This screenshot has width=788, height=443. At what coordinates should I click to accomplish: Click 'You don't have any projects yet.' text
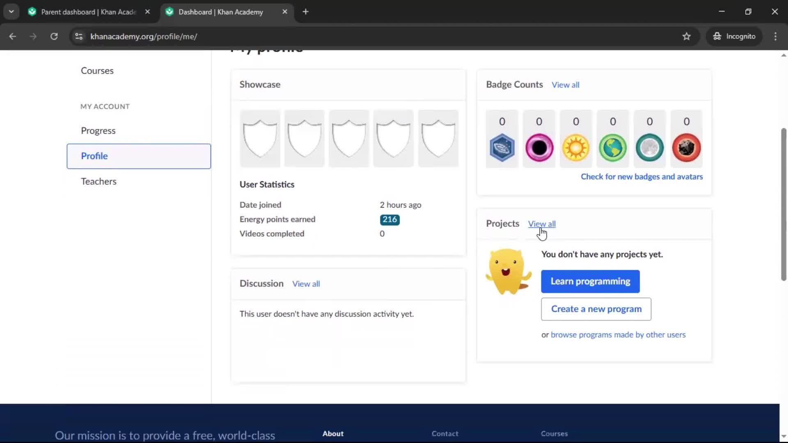click(602, 254)
